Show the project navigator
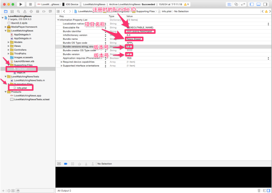Viewport: 272px width, 193px height. 6,11
